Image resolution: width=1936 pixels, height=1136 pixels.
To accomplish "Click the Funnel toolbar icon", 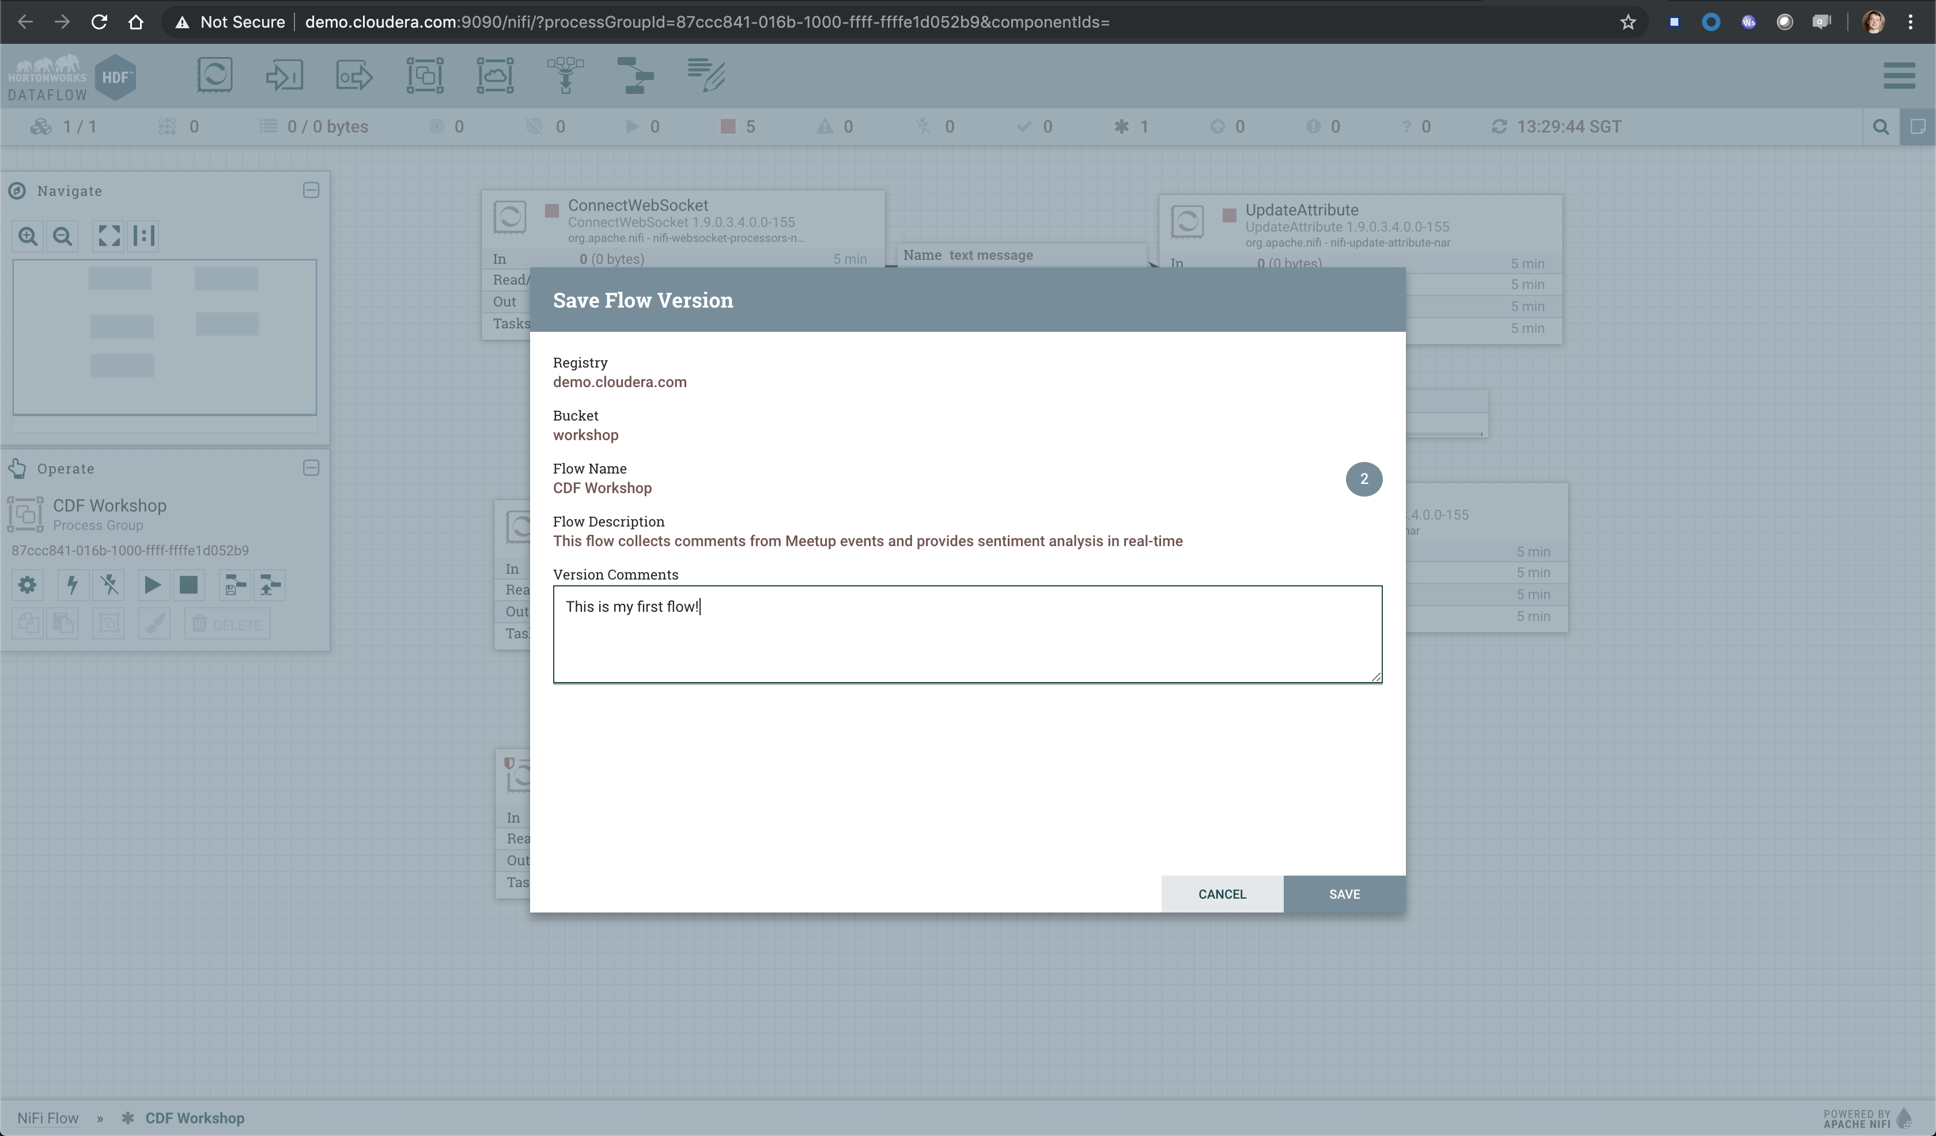I will click(x=565, y=75).
